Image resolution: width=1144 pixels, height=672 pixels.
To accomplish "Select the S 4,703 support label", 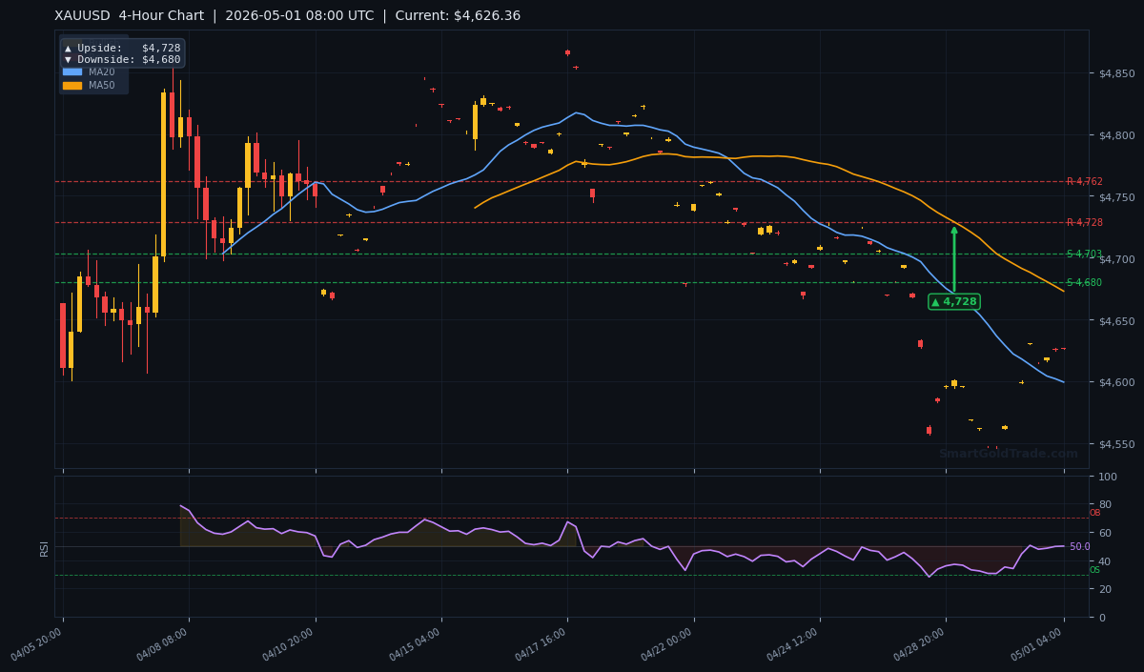I will (1084, 254).
